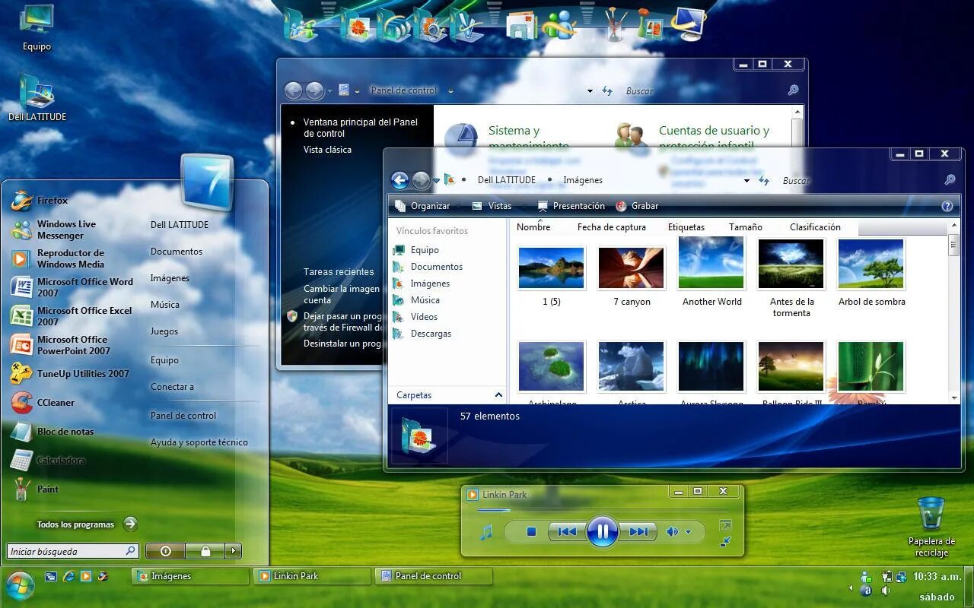Seek along the media player progress bar
The image size is (974, 608).
click(x=601, y=510)
